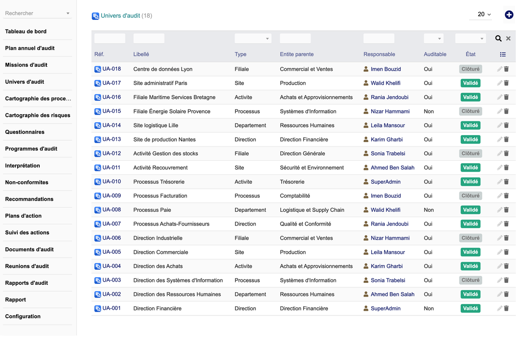This screenshot has height=350, width=529.
Task: Open Missions d'audit menu item
Action: 26,65
